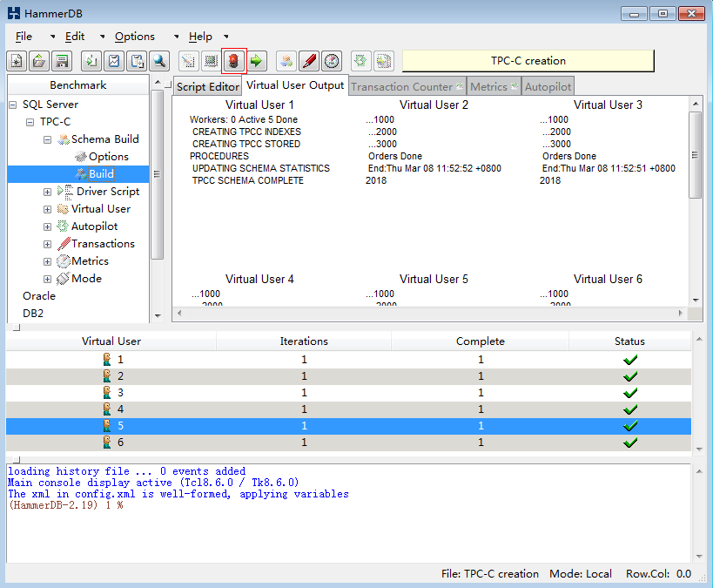Select virtual user 6 table row

tap(348, 443)
